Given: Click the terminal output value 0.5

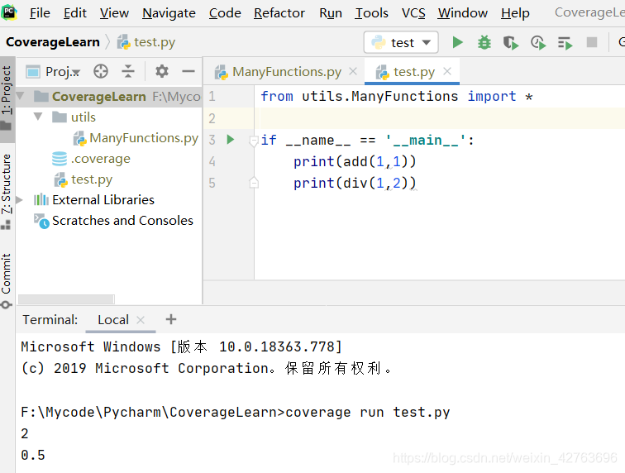Looking at the screenshot, I should (x=33, y=455).
